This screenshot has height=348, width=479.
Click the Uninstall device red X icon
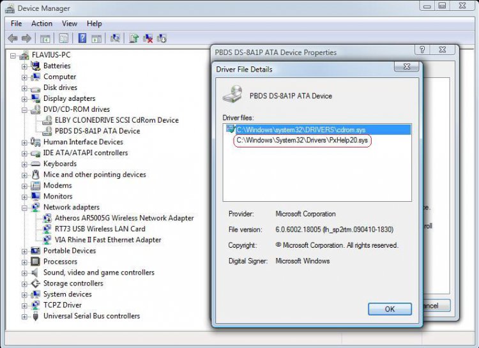coord(148,38)
